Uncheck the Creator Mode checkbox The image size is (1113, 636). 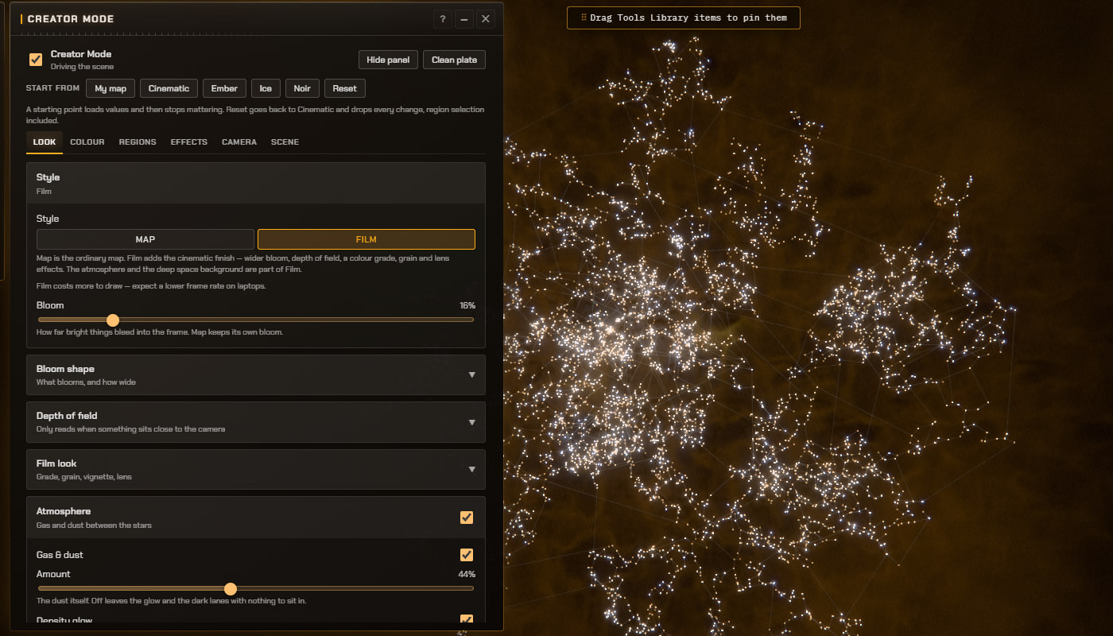click(36, 60)
